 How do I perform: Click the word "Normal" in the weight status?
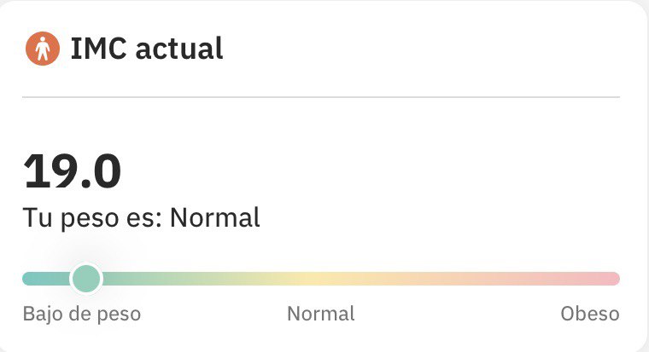point(214,218)
